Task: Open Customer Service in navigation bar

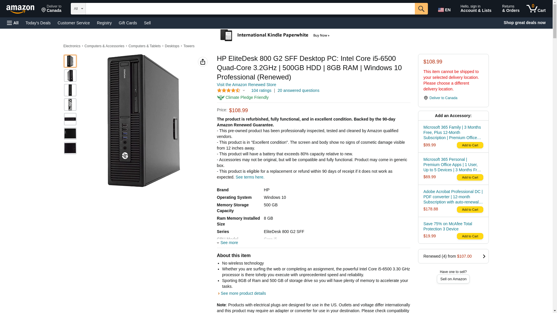Action: coord(74,23)
